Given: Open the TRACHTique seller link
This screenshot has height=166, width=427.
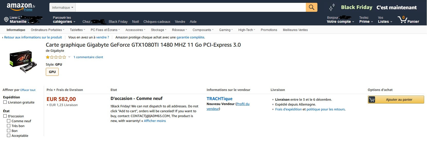Looking at the screenshot, I should (x=219, y=99).
